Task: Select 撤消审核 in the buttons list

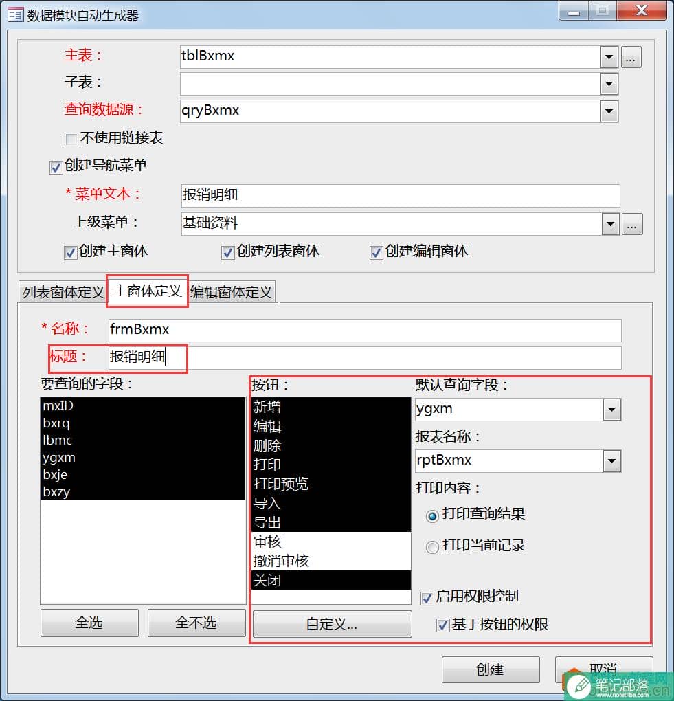Action: pyautogui.click(x=331, y=561)
